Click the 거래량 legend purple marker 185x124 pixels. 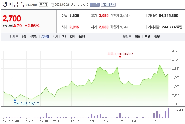[x=176, y=110]
